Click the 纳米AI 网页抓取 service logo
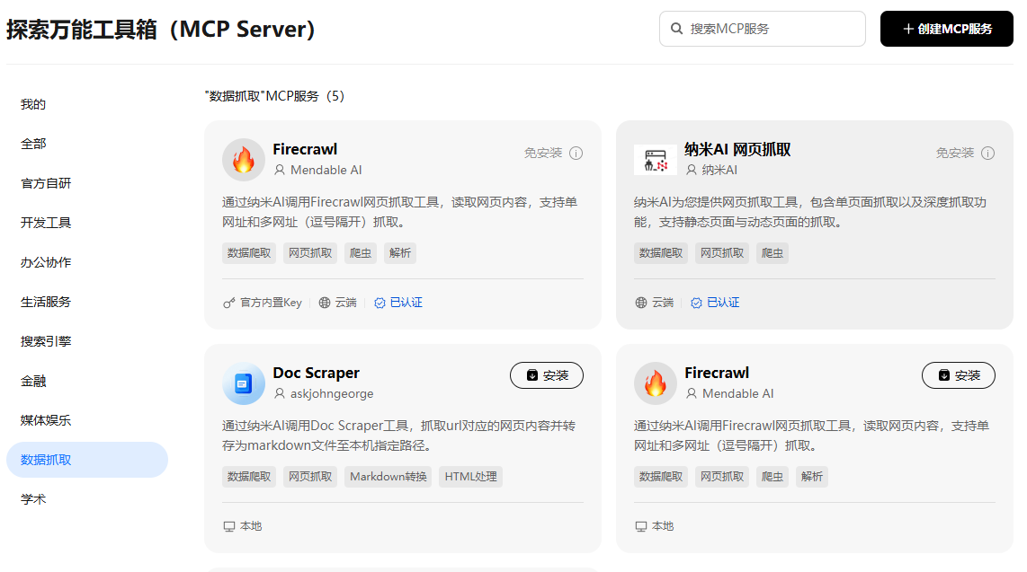This screenshot has width=1027, height=572. click(655, 160)
